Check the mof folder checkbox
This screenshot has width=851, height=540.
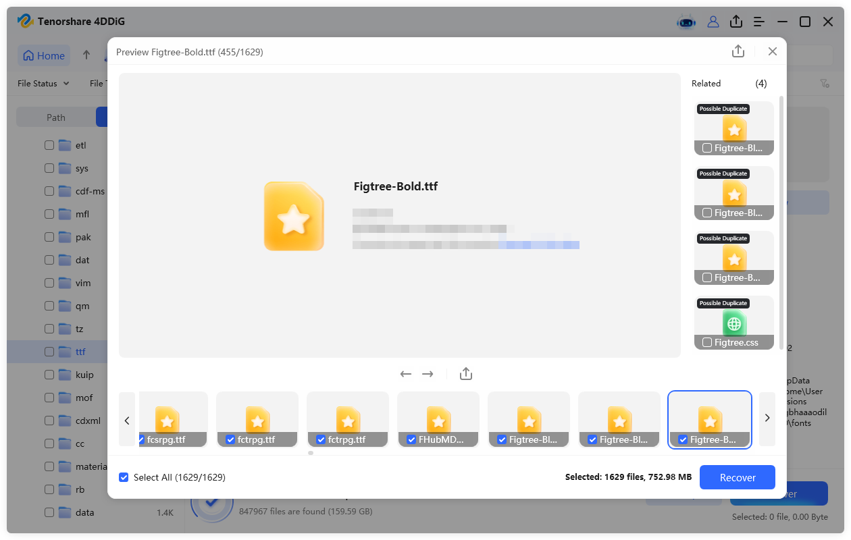(x=49, y=398)
